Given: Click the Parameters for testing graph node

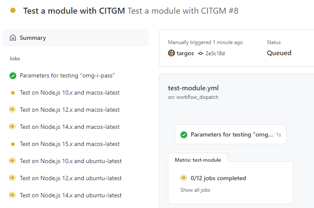Looking at the screenshot, I should pyautogui.click(x=230, y=135).
